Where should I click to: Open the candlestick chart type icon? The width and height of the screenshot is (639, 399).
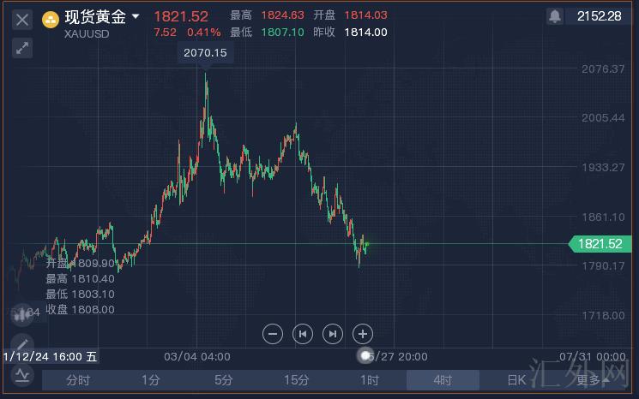click(21, 315)
